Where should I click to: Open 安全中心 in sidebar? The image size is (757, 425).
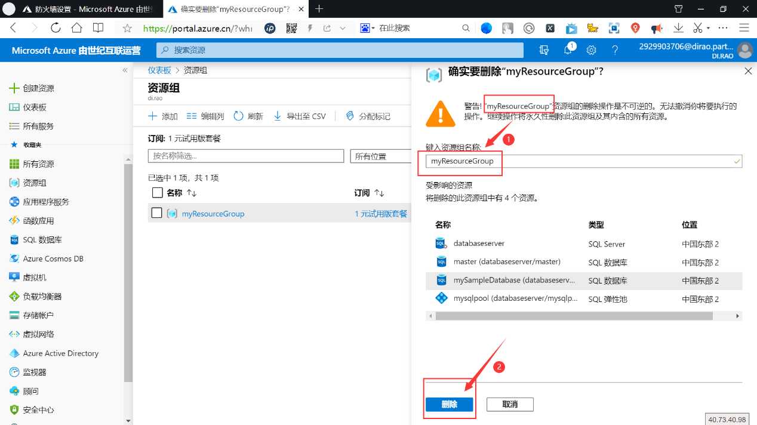click(38, 410)
